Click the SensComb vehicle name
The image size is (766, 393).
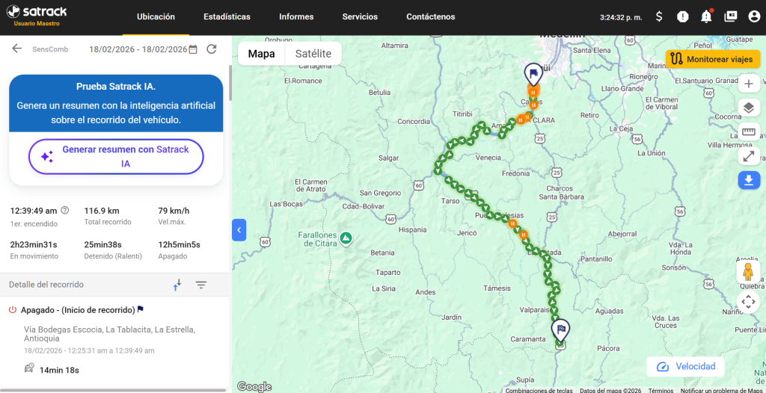coord(50,49)
